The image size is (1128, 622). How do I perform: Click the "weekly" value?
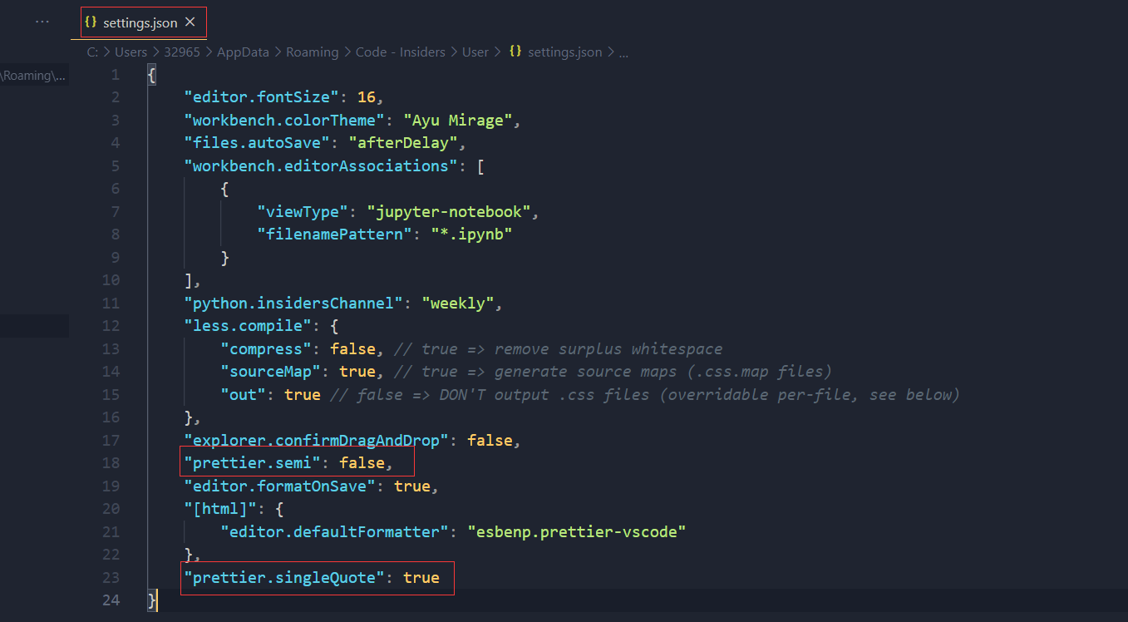(x=458, y=304)
